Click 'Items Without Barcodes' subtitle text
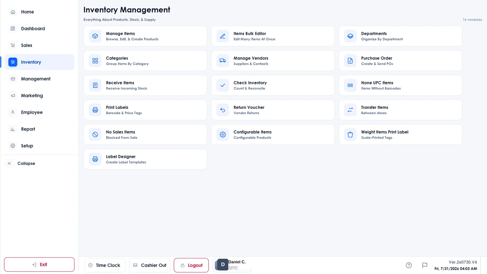 click(x=381, y=88)
